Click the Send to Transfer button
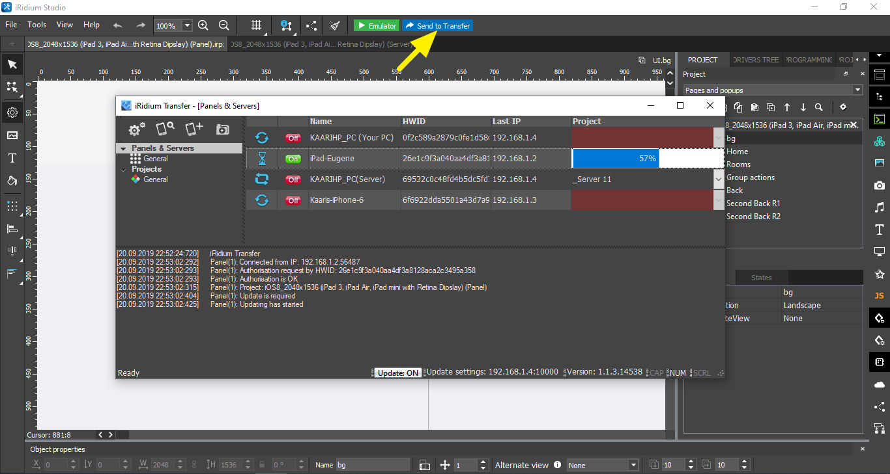 click(437, 26)
